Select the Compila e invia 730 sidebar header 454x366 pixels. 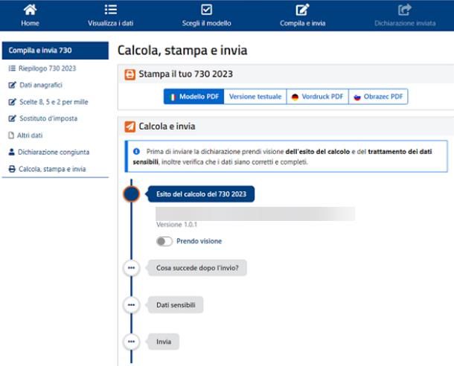55,51
